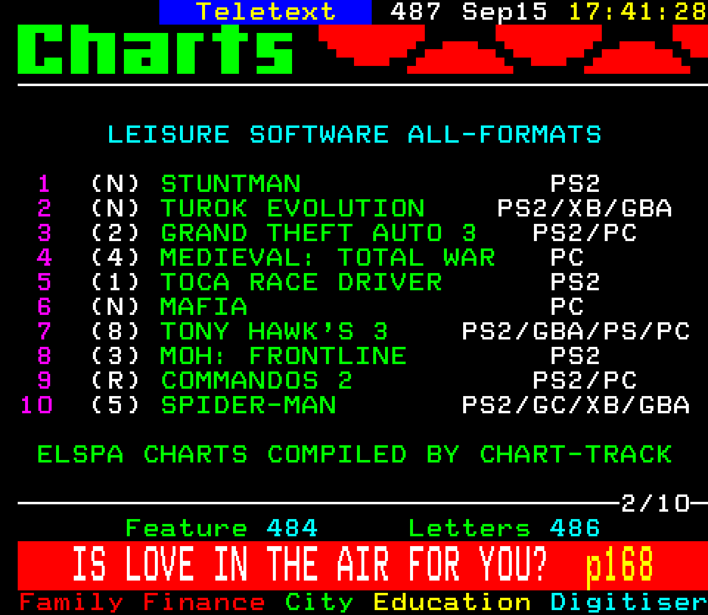This screenshot has width=708, height=615.
Task: Click the PS2/GC/XB/GBA formats for Spider-Man
Action: tap(576, 405)
